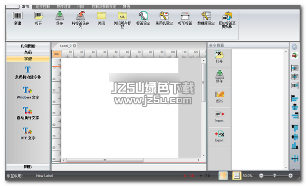This screenshot has height=186, width=306.
Task: Expand the 图形 graphics section at bottom
Action: 28,167
